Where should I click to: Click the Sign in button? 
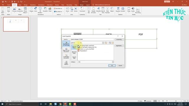point(167,1)
